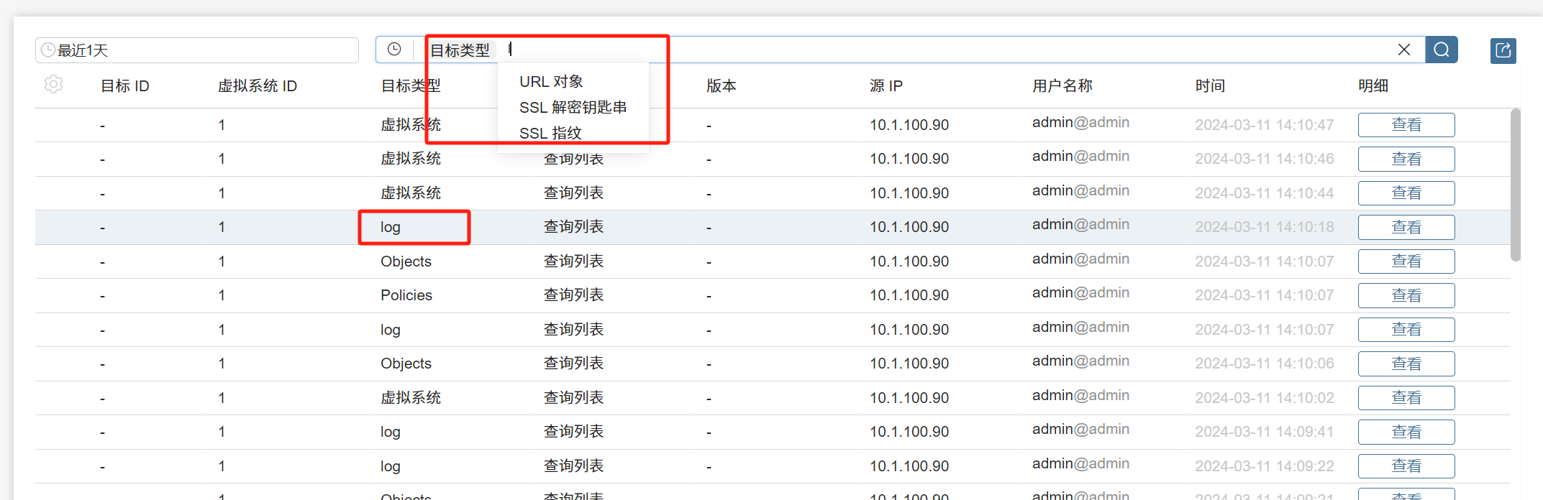The image size is (1543, 500).
Task: Select SSL 解密钥匙串 option
Action: click(573, 108)
